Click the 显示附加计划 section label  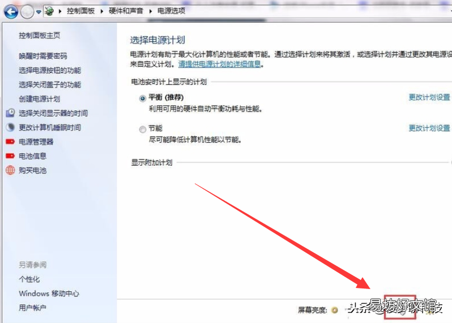coord(152,163)
